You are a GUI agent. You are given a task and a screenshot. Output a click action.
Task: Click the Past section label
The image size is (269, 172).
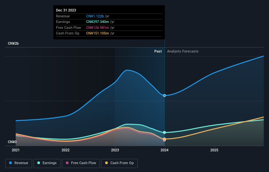tap(158, 52)
